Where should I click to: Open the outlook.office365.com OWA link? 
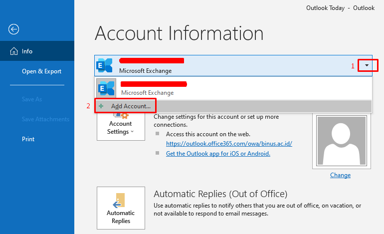click(x=229, y=144)
